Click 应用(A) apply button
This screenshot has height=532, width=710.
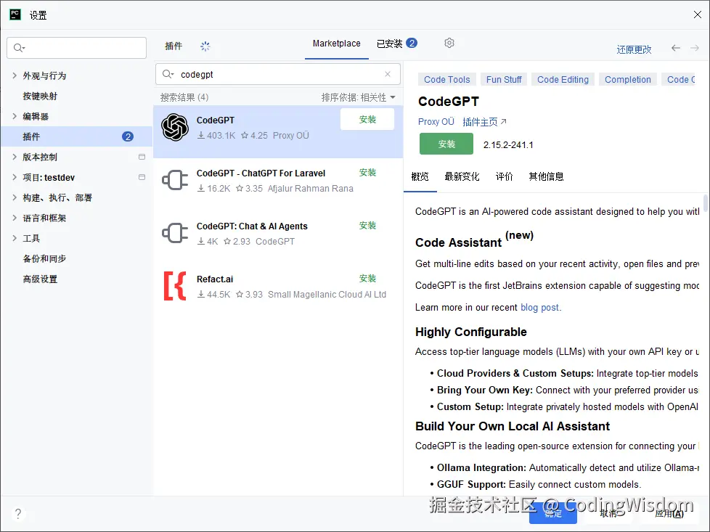(x=669, y=513)
